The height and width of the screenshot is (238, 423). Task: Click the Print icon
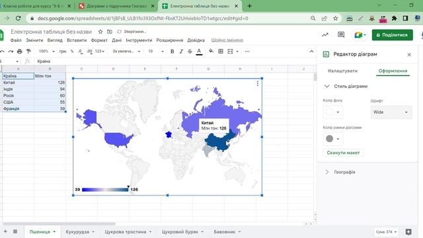(19, 52)
